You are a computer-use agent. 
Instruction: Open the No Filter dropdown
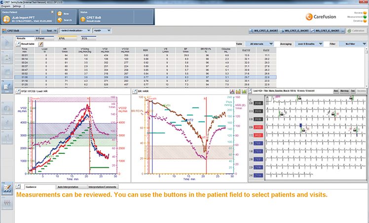click(353, 44)
